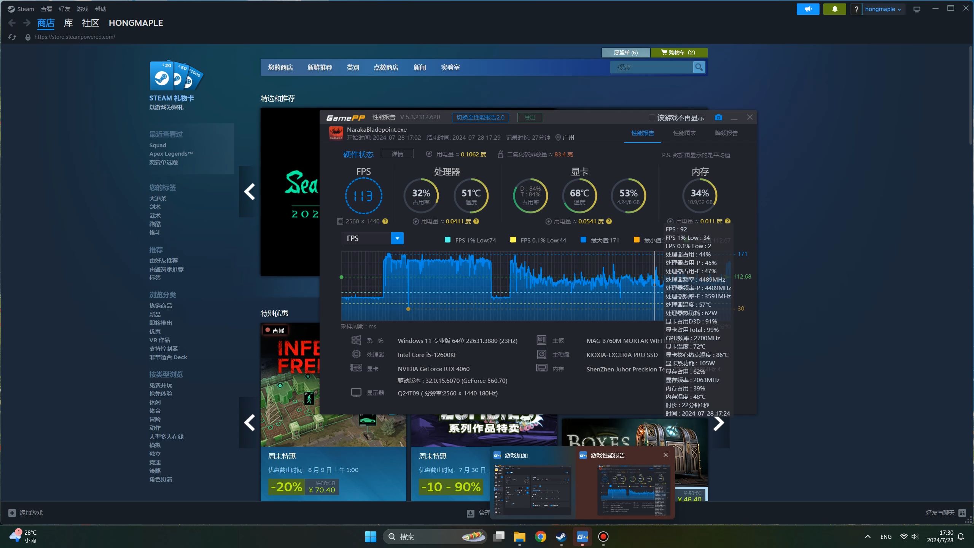Open Steam notifications bell

[x=834, y=9]
